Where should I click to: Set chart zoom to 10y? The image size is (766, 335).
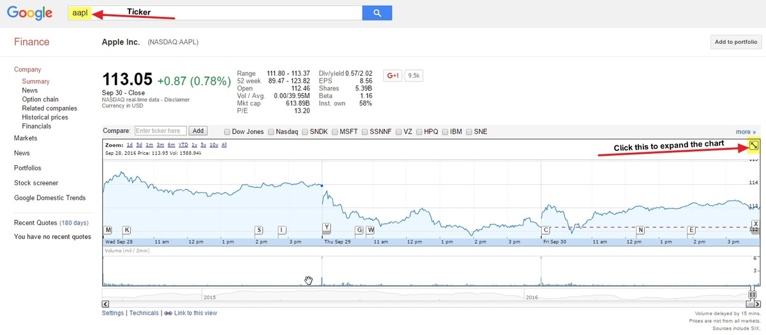[x=214, y=145]
